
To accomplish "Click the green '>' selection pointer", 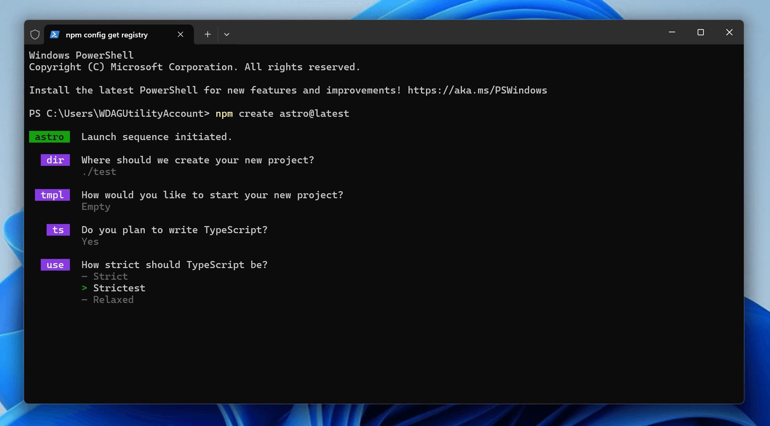I will (x=84, y=288).
